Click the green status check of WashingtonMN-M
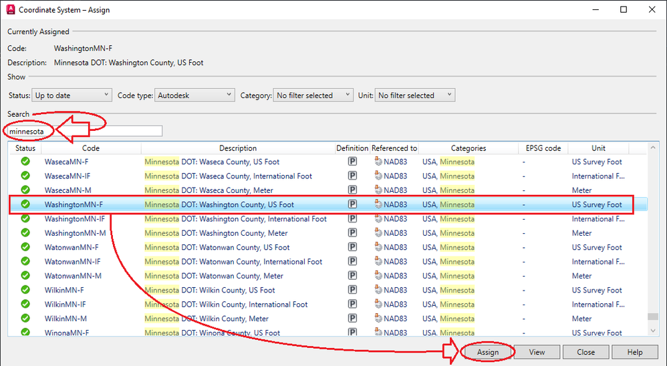This screenshot has height=366, width=667. tap(25, 233)
